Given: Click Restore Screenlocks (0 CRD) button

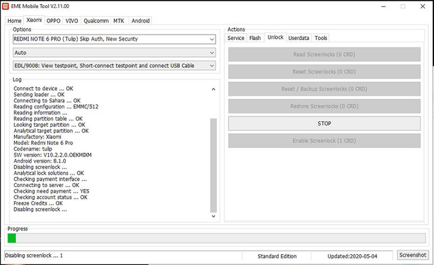Looking at the screenshot, I should coord(324,106).
